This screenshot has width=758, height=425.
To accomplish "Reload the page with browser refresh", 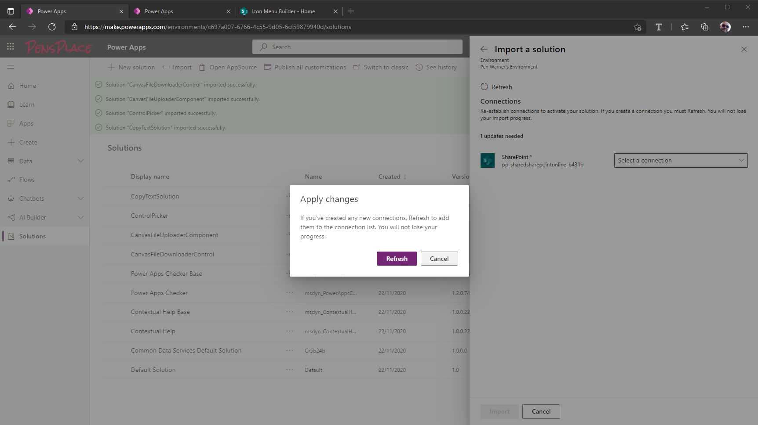I will point(52,27).
